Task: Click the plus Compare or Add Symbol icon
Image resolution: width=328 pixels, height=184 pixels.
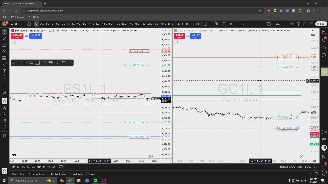Action: [29, 24]
